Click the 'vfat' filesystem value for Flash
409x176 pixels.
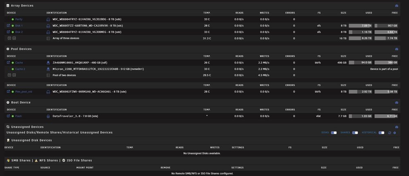click(318, 116)
